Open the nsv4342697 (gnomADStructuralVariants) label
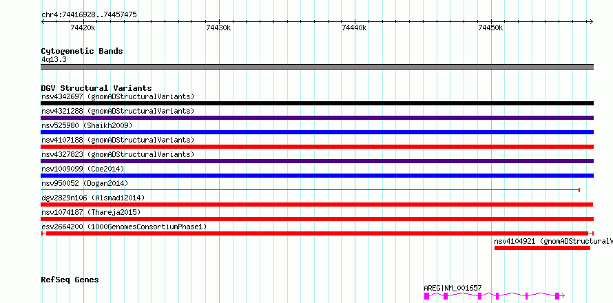The width and height of the screenshot is (613, 303). 118,96
